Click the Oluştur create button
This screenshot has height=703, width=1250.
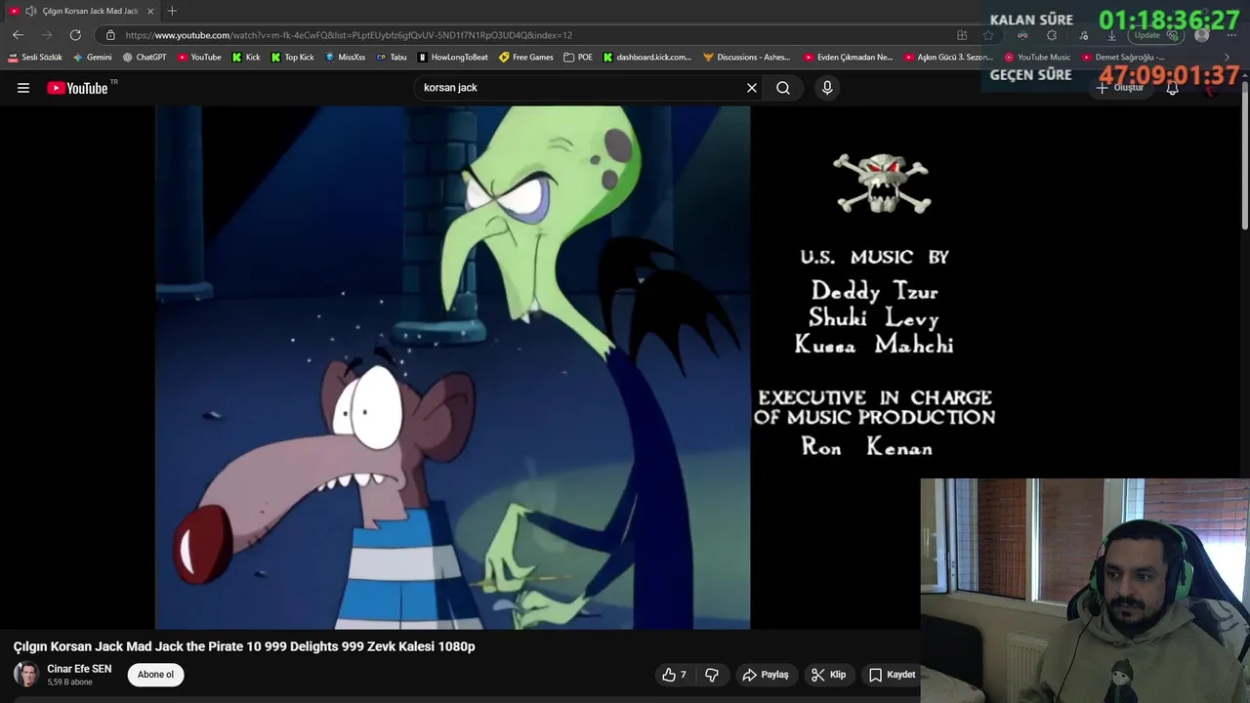pos(1120,88)
